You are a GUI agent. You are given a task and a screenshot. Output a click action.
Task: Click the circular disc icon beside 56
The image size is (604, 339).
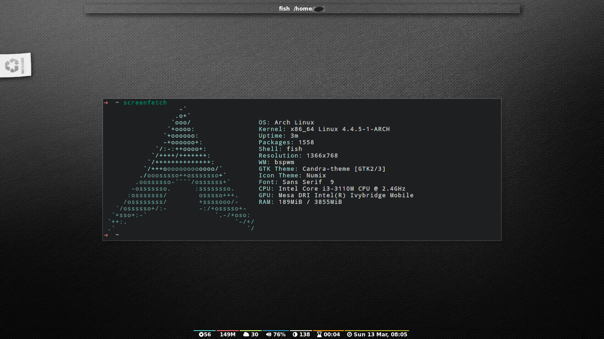[x=201, y=335]
